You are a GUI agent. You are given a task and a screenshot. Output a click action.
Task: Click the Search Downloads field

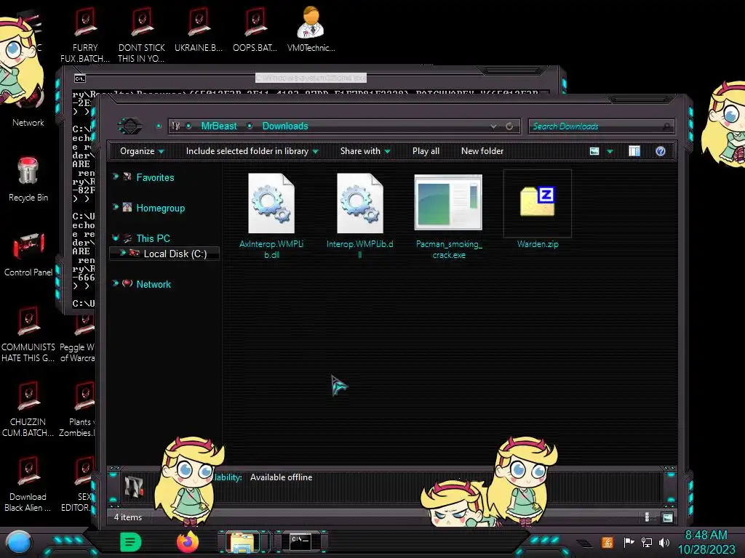(x=602, y=126)
